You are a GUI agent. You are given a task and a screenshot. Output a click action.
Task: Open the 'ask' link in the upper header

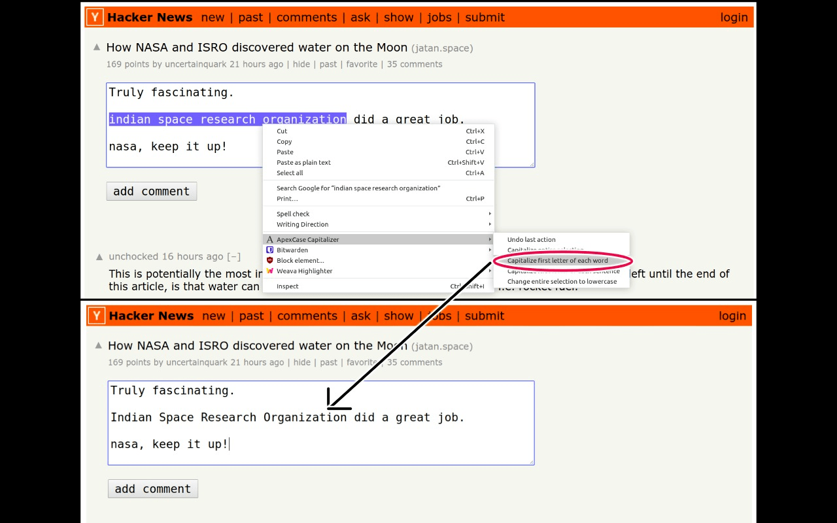360,18
